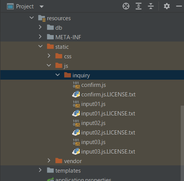Expand the META-INF folder
Viewport: 184px width, 181px height.
click(x=40, y=37)
